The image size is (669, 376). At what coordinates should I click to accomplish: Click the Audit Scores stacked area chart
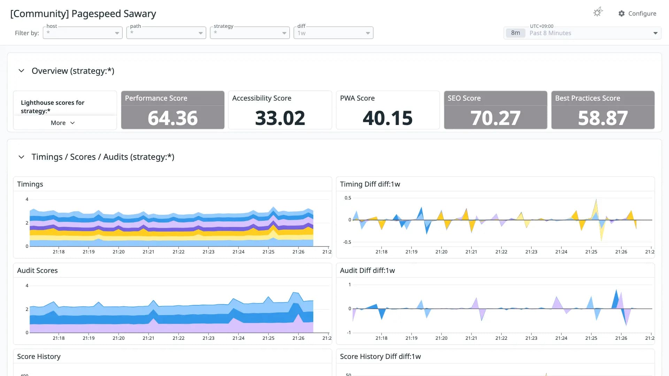[x=171, y=313]
